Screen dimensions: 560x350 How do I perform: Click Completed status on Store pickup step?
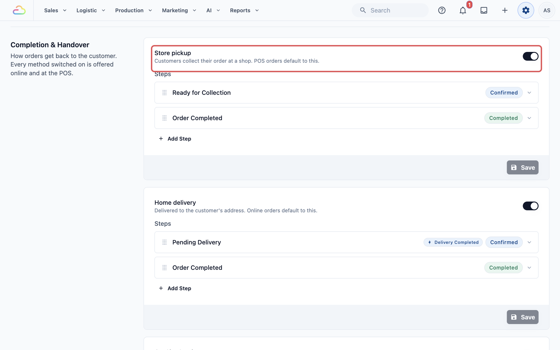click(x=503, y=118)
